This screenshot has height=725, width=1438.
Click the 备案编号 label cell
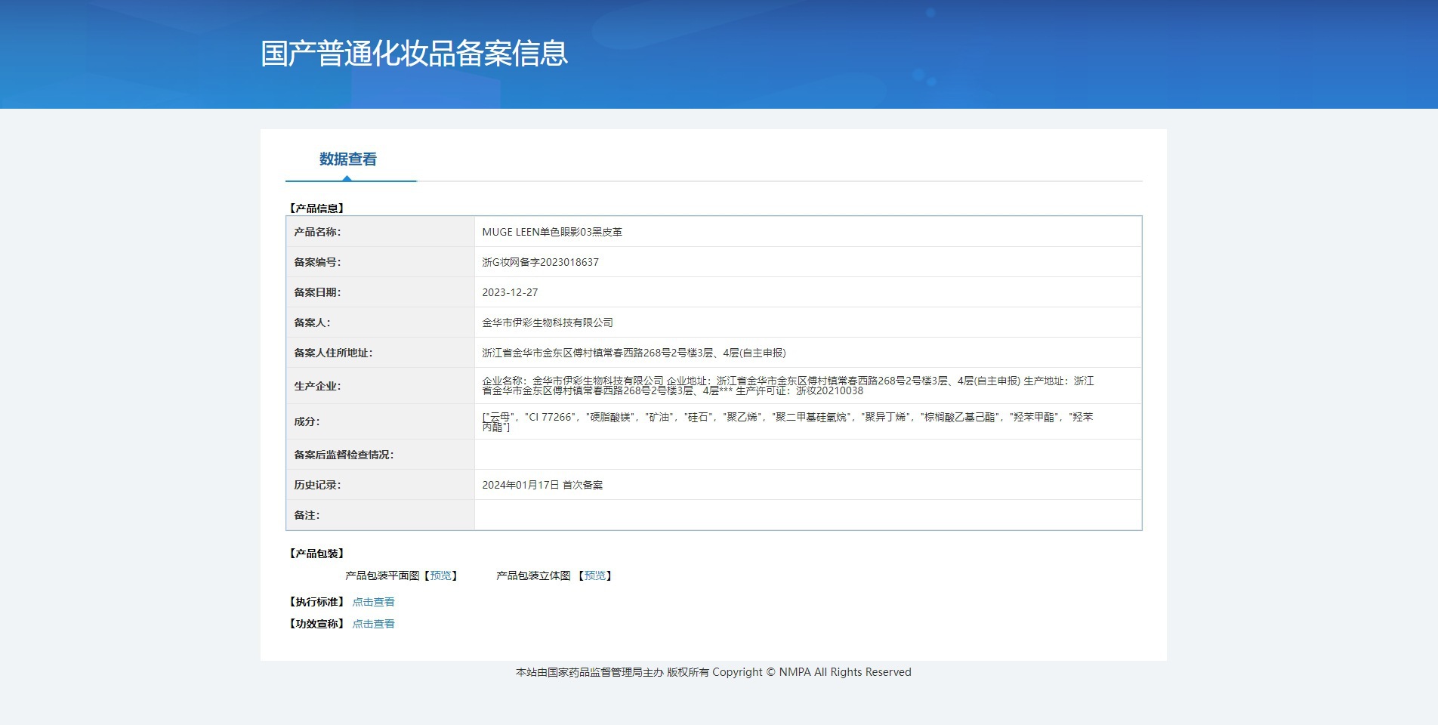point(380,262)
